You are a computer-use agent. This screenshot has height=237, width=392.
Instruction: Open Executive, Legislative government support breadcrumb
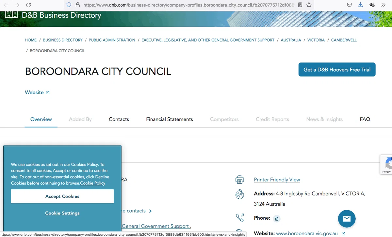click(x=208, y=40)
